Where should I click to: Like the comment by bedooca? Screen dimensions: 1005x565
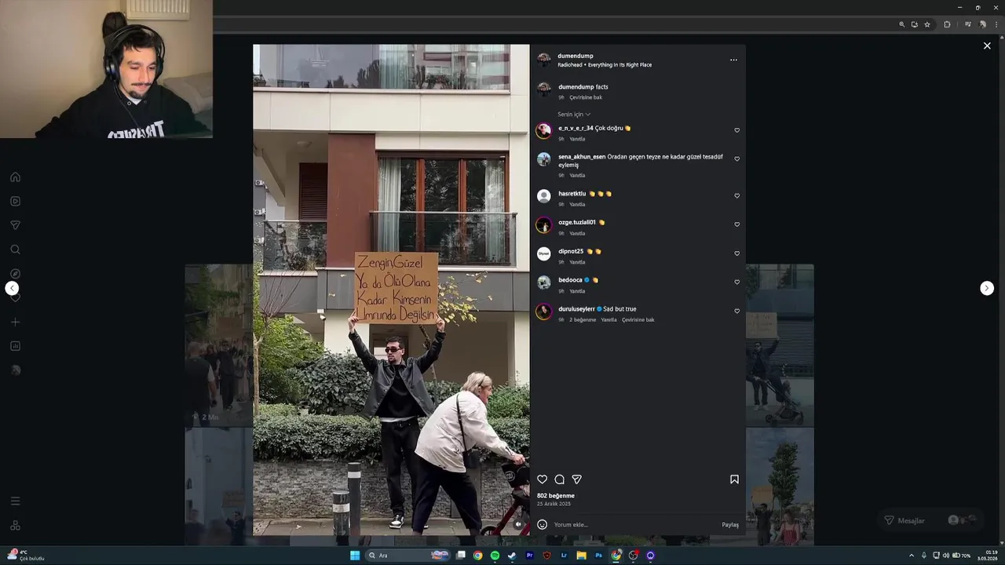tap(736, 282)
